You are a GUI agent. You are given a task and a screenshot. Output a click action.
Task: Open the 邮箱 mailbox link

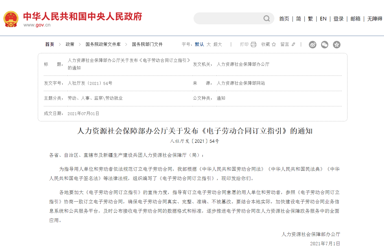pos(355,18)
